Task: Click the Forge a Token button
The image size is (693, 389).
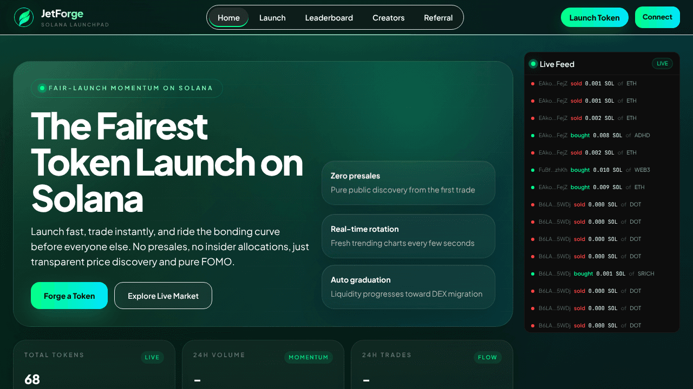Action: tap(69, 296)
